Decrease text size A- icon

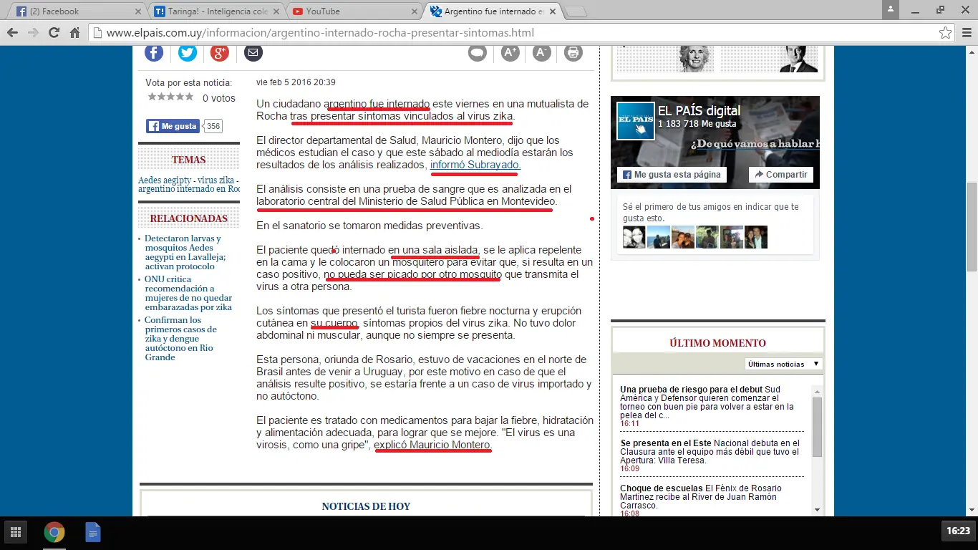coord(542,52)
